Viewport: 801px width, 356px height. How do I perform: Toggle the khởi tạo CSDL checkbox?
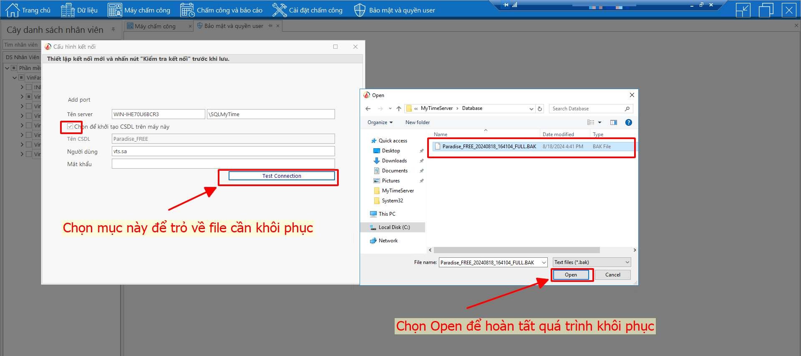[x=70, y=127]
